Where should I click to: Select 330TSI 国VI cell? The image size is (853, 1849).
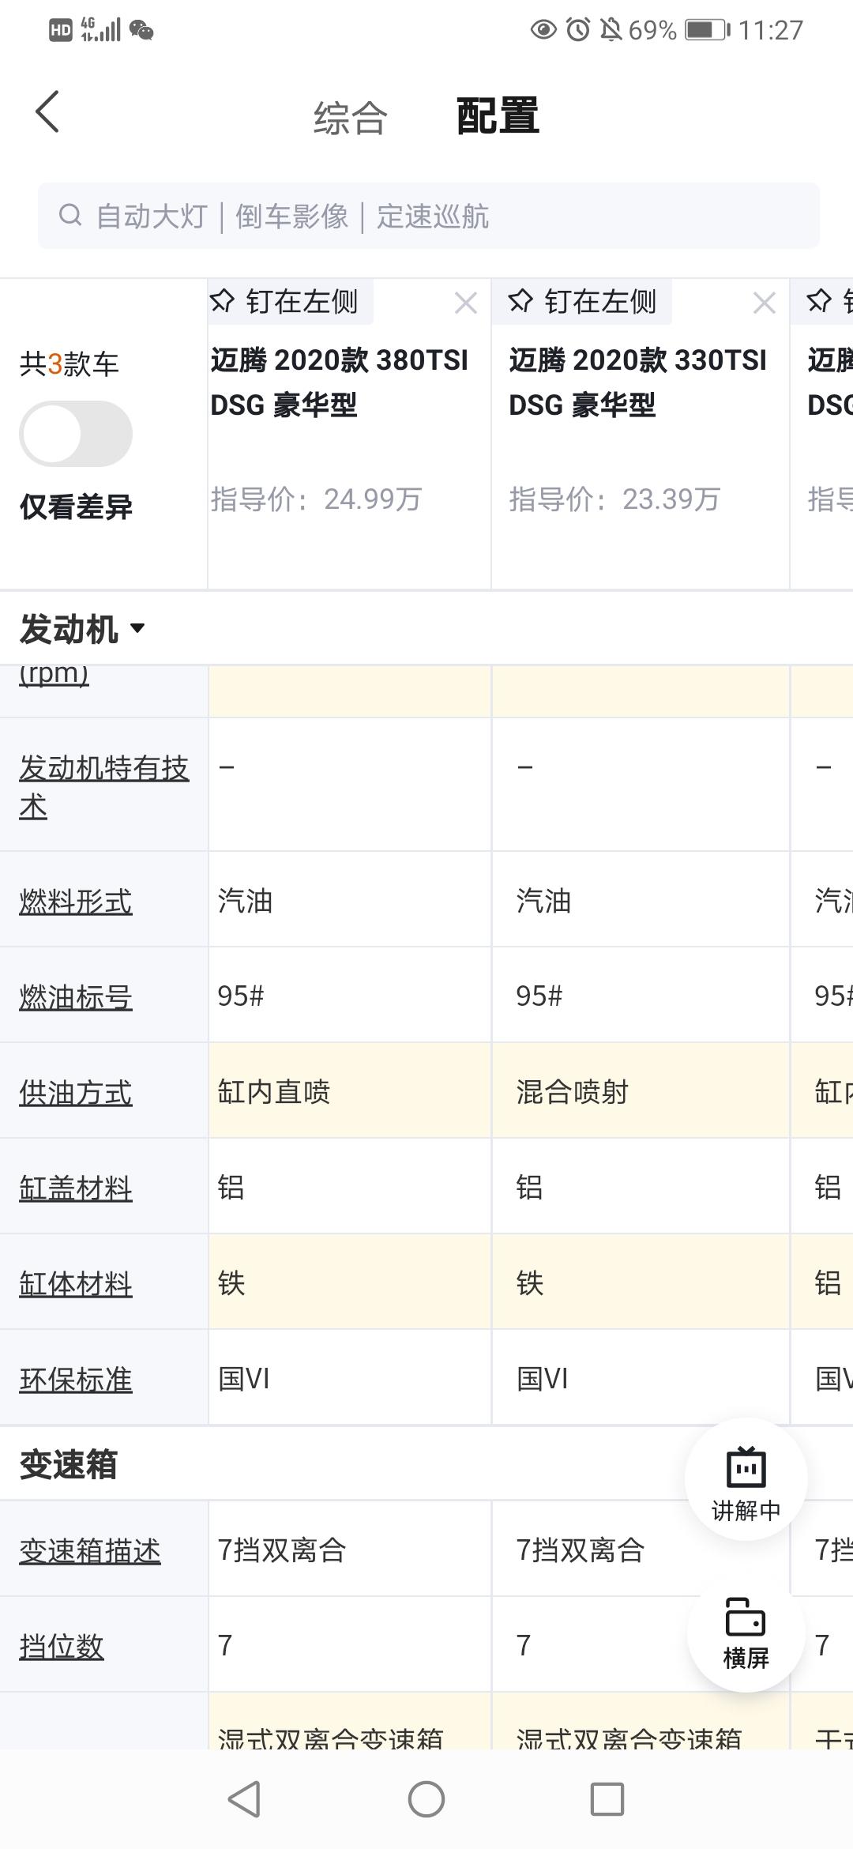click(x=641, y=1378)
